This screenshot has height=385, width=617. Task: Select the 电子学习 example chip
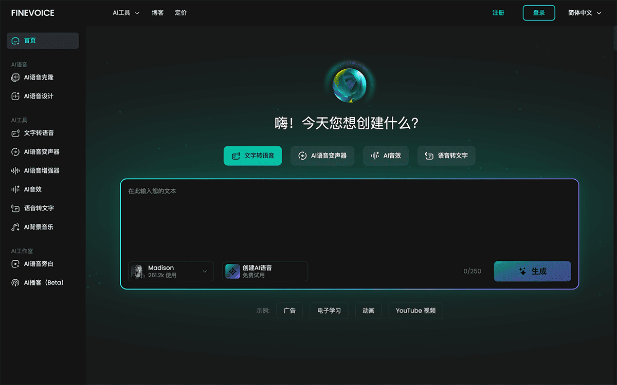[329, 311]
